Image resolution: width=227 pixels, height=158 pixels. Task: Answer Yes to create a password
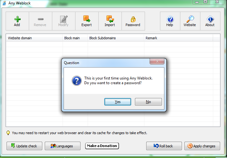click(118, 102)
